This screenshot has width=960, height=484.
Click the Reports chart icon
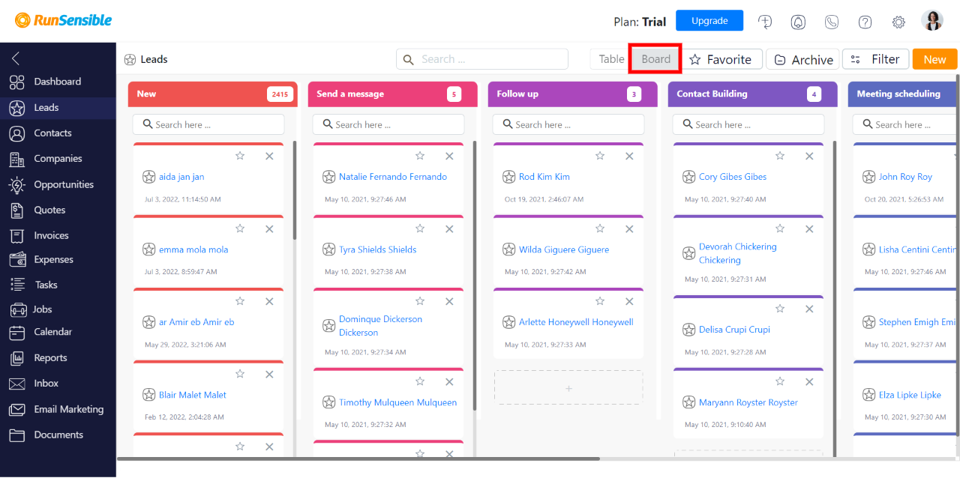(x=17, y=358)
